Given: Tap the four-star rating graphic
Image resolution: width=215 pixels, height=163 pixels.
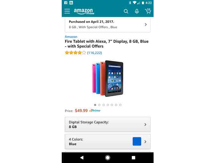Looking at the screenshot, I should (x=76, y=53).
